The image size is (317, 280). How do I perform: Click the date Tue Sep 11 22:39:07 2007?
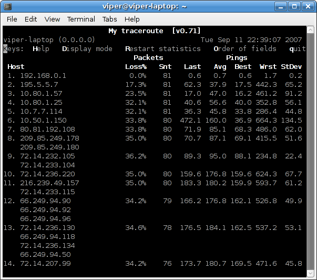coord(251,40)
